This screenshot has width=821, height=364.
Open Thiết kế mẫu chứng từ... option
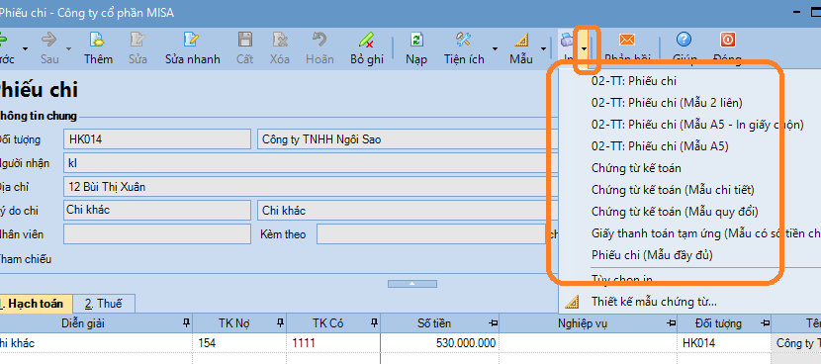click(654, 301)
